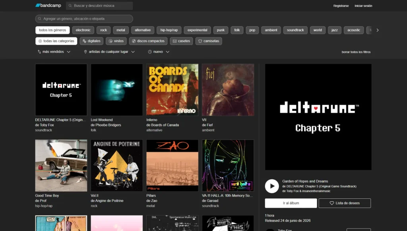Click Iniciar sesión link
Screen dimensions: 407x231
tap(363, 6)
